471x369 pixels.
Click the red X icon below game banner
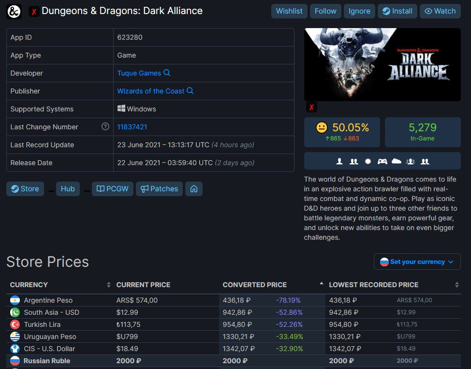(x=311, y=107)
